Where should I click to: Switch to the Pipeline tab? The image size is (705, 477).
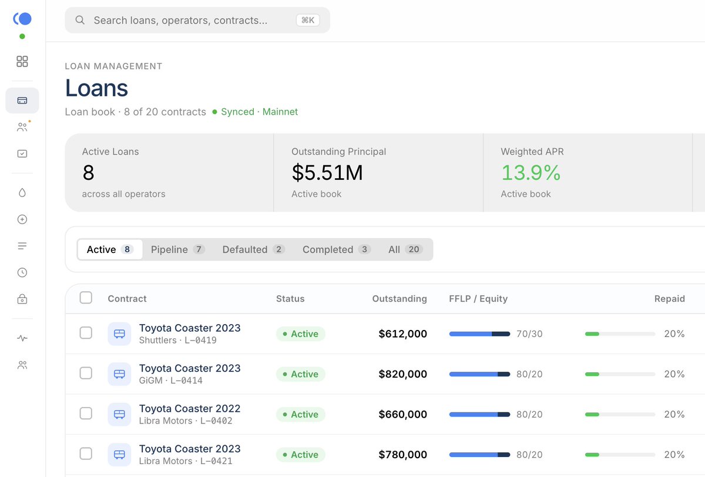point(177,249)
